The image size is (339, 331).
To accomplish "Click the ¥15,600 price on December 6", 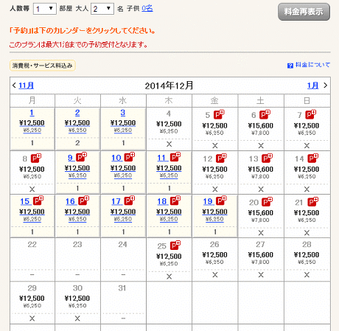I will click(x=261, y=126).
